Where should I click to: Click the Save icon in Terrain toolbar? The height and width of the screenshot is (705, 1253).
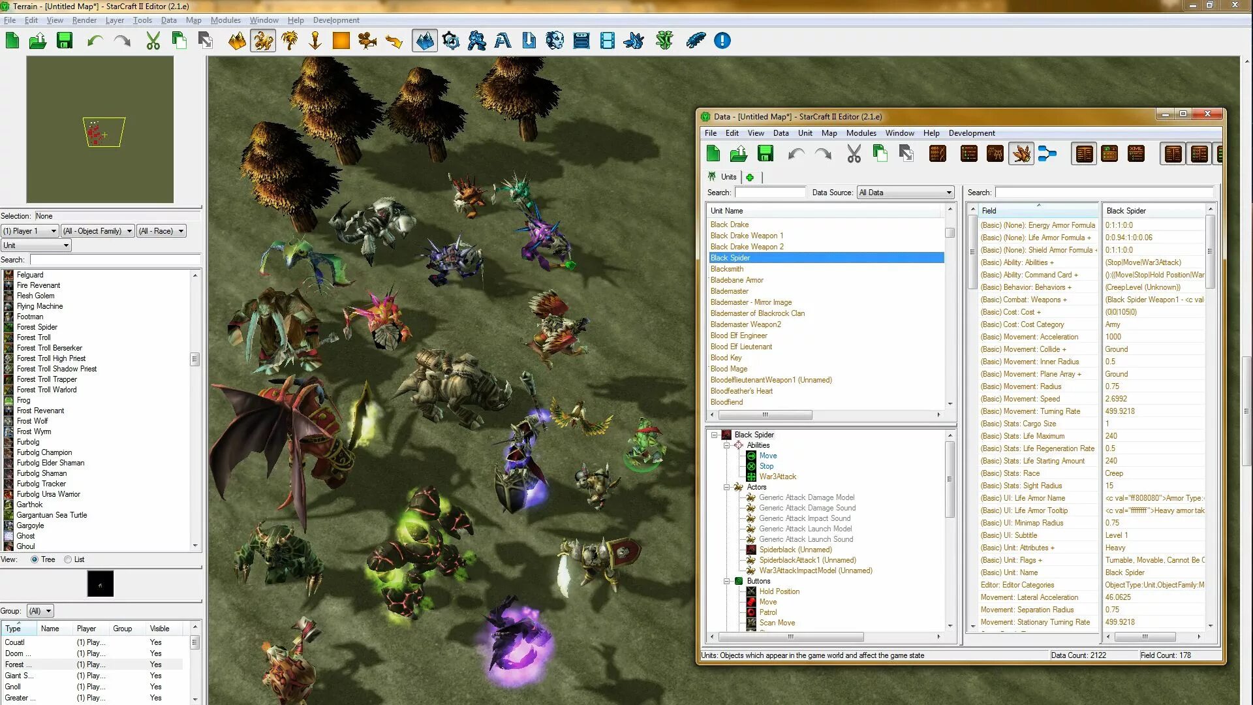point(65,40)
